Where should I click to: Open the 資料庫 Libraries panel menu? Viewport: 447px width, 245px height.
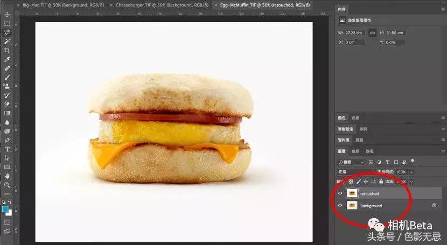[x=443, y=140]
